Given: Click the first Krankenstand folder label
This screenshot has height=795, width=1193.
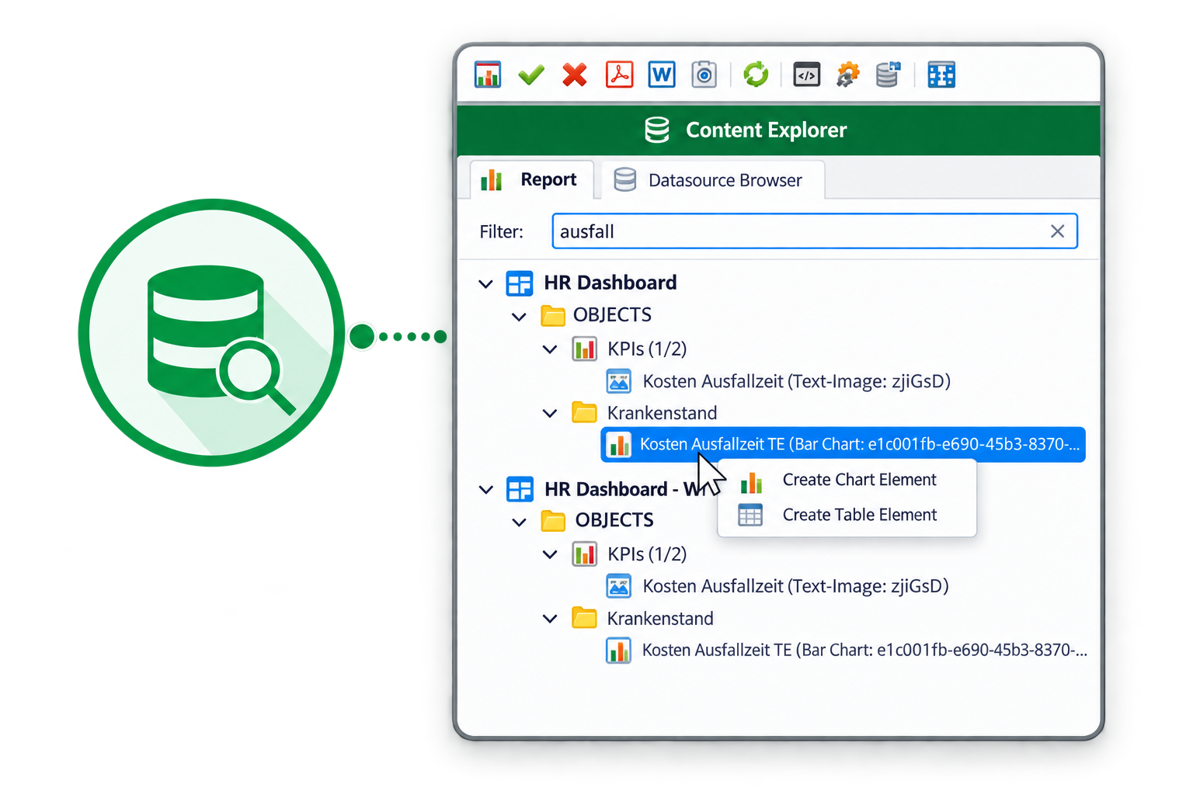Looking at the screenshot, I should coord(662,413).
